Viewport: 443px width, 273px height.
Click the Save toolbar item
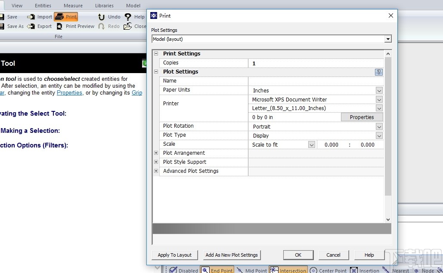pos(9,17)
